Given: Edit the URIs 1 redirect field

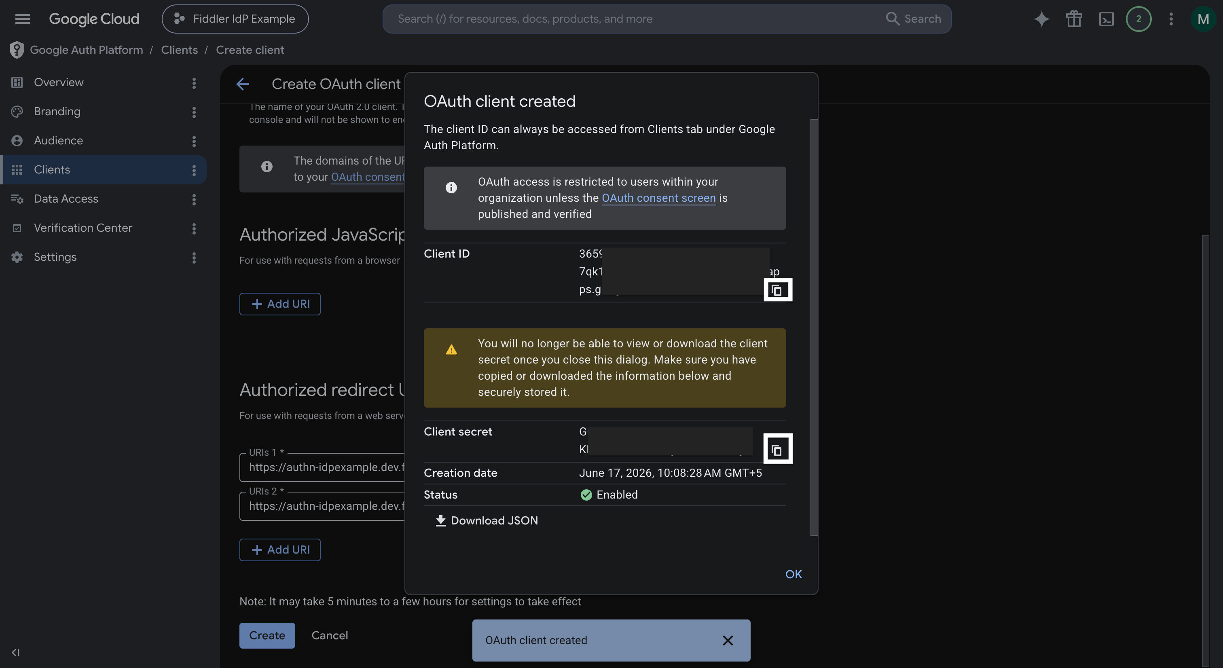Looking at the screenshot, I should (322, 467).
